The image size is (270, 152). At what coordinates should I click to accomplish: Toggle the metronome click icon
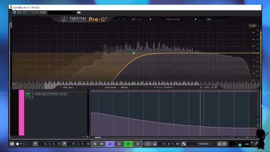pos(219,144)
